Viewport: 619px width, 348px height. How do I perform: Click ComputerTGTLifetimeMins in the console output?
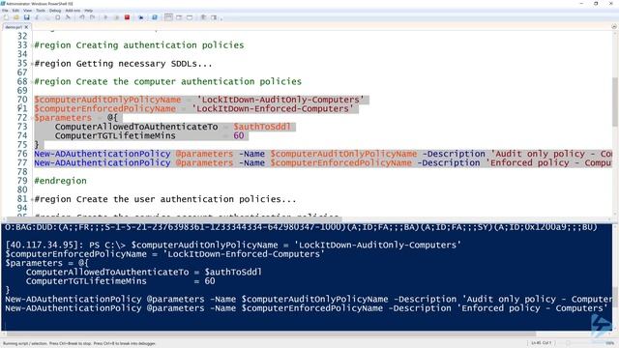[x=86, y=281]
